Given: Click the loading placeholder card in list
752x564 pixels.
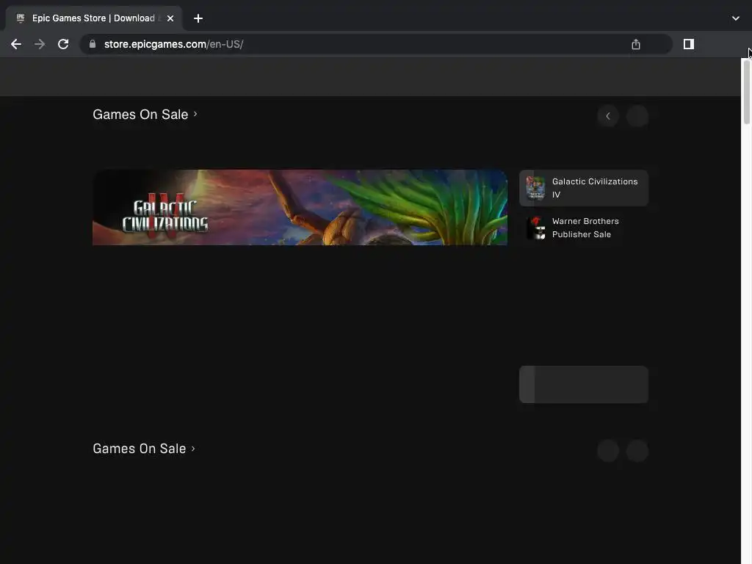Looking at the screenshot, I should pyautogui.click(x=584, y=385).
